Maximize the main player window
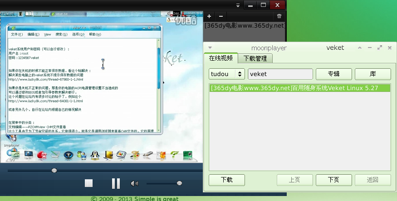This screenshot has width=397, height=201. [263, 5]
